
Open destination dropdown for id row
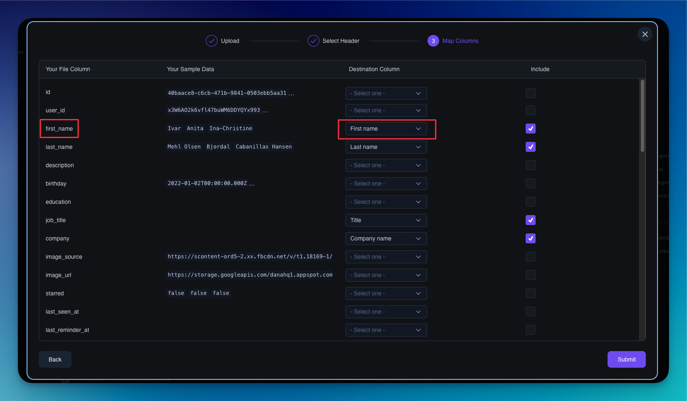pyautogui.click(x=386, y=93)
